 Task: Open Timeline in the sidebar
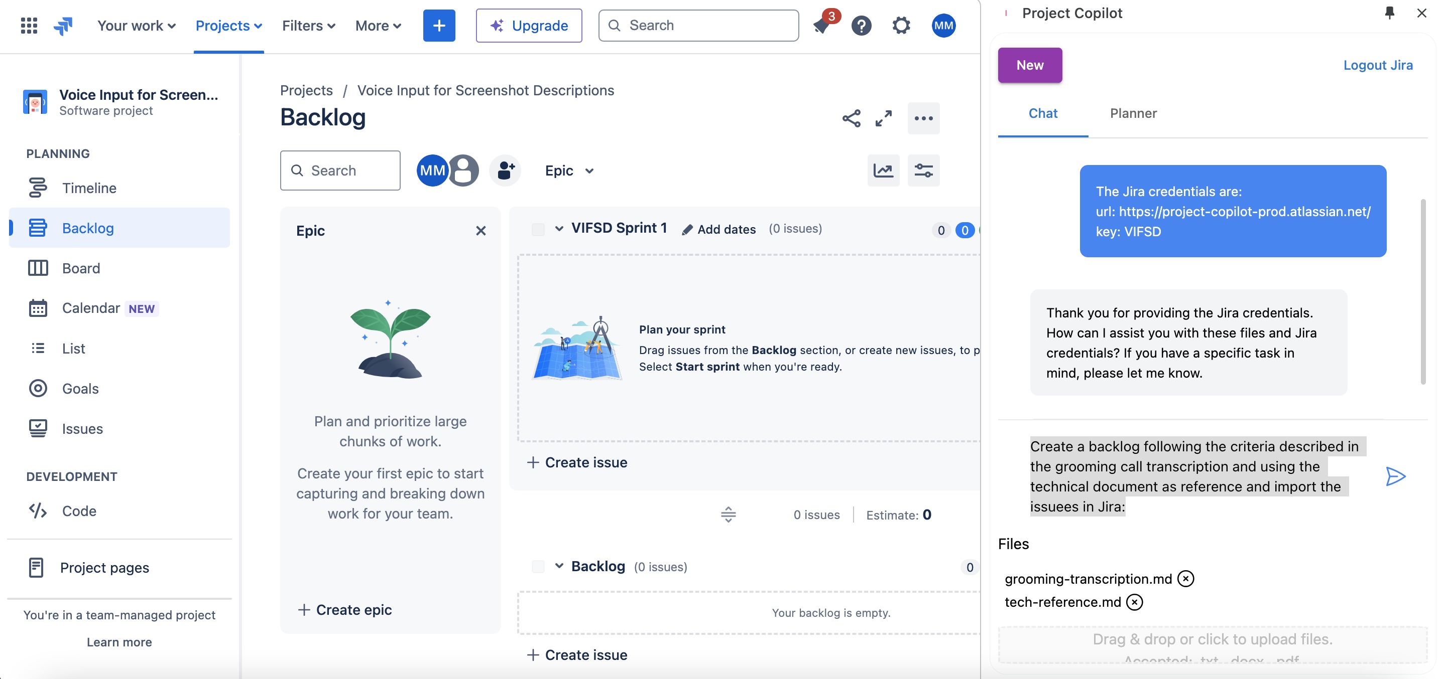click(x=119, y=188)
